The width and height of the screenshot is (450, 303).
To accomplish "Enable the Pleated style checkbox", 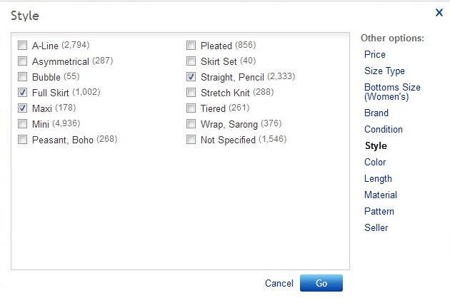I will pos(191,45).
